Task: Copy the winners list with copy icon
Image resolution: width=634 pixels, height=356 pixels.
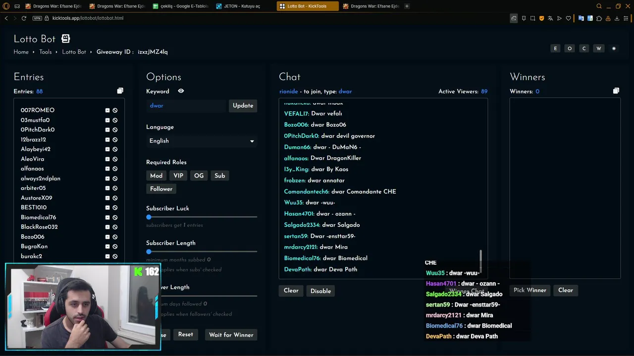Action: (x=616, y=91)
